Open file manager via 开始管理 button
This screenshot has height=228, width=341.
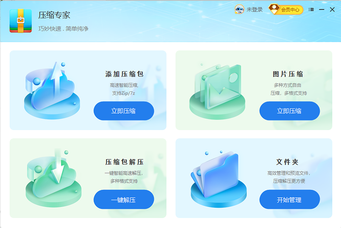(289, 200)
